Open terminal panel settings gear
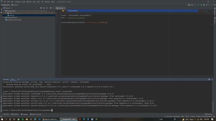This screenshot has width=216, height=121. (209, 79)
